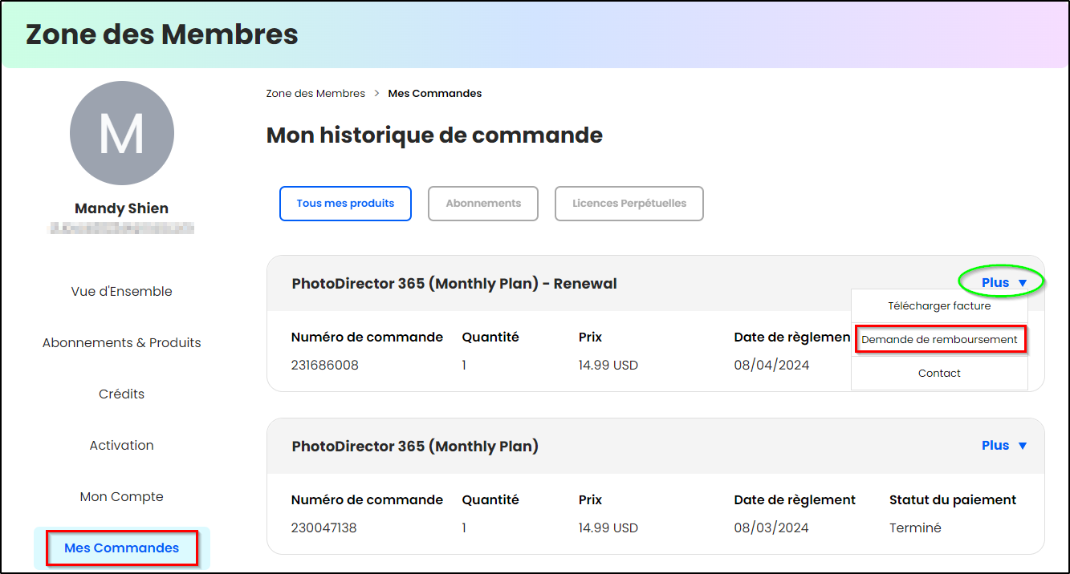Switch to Licences Perpétuelles filter
Viewport: 1070px width, 574px height.
(629, 204)
